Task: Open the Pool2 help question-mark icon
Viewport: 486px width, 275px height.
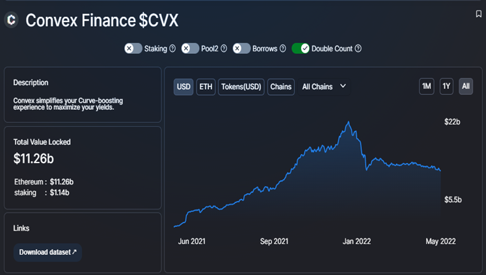Action: 224,49
